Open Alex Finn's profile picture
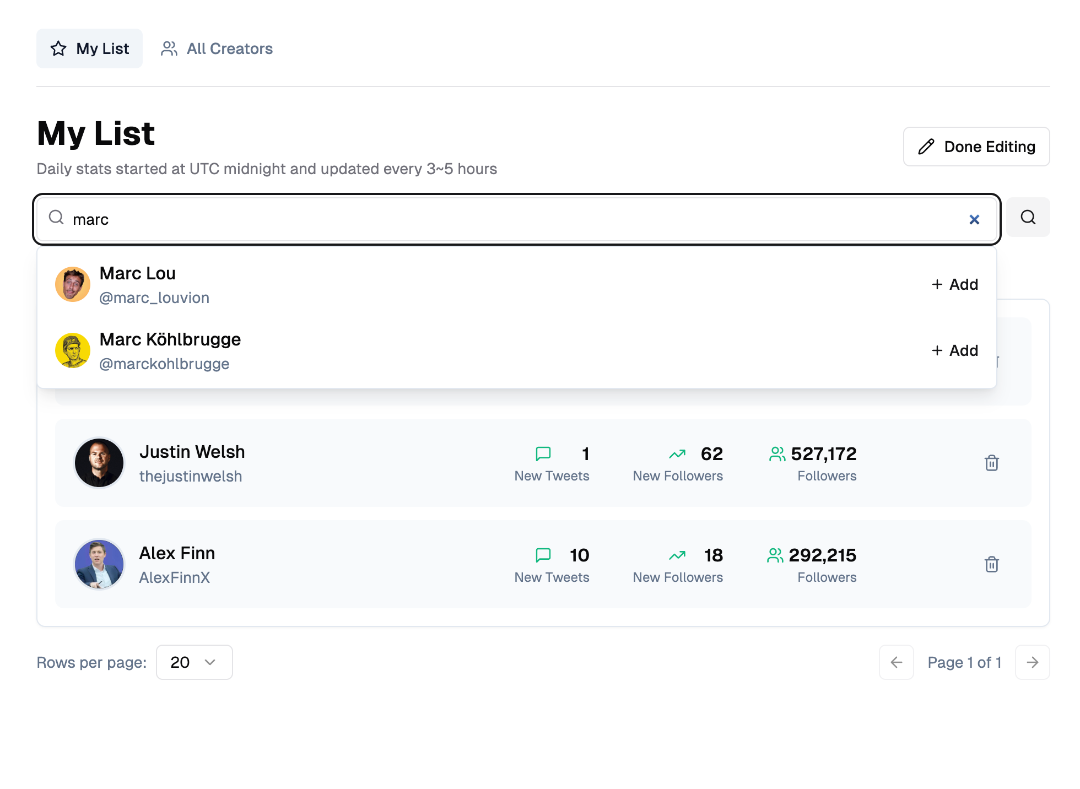 [99, 564]
